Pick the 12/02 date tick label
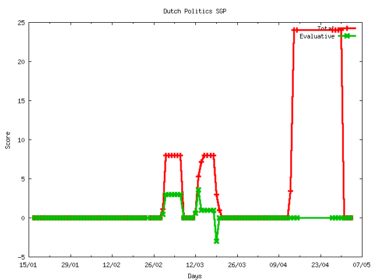The height and width of the screenshot is (280, 373). tap(112, 265)
